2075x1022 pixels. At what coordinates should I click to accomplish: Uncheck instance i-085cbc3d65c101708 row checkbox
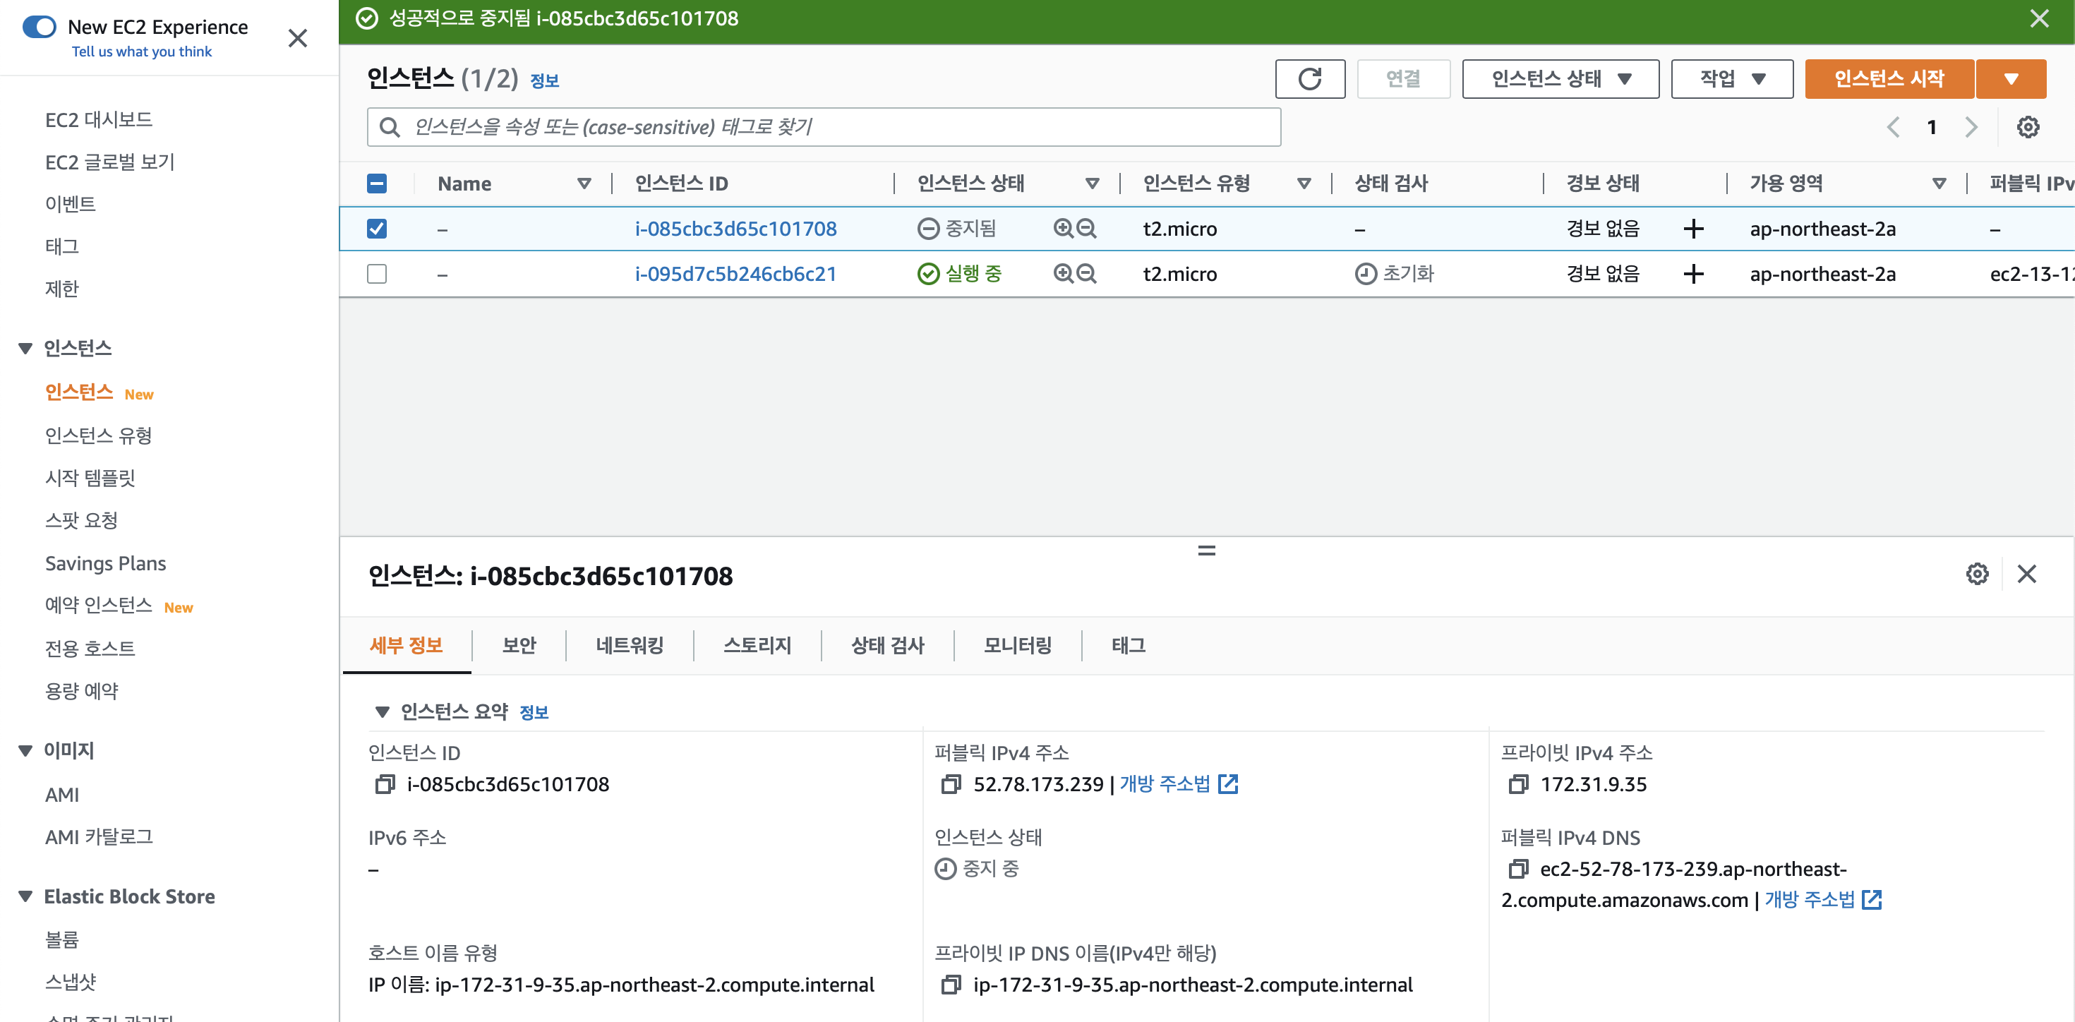pos(376,229)
